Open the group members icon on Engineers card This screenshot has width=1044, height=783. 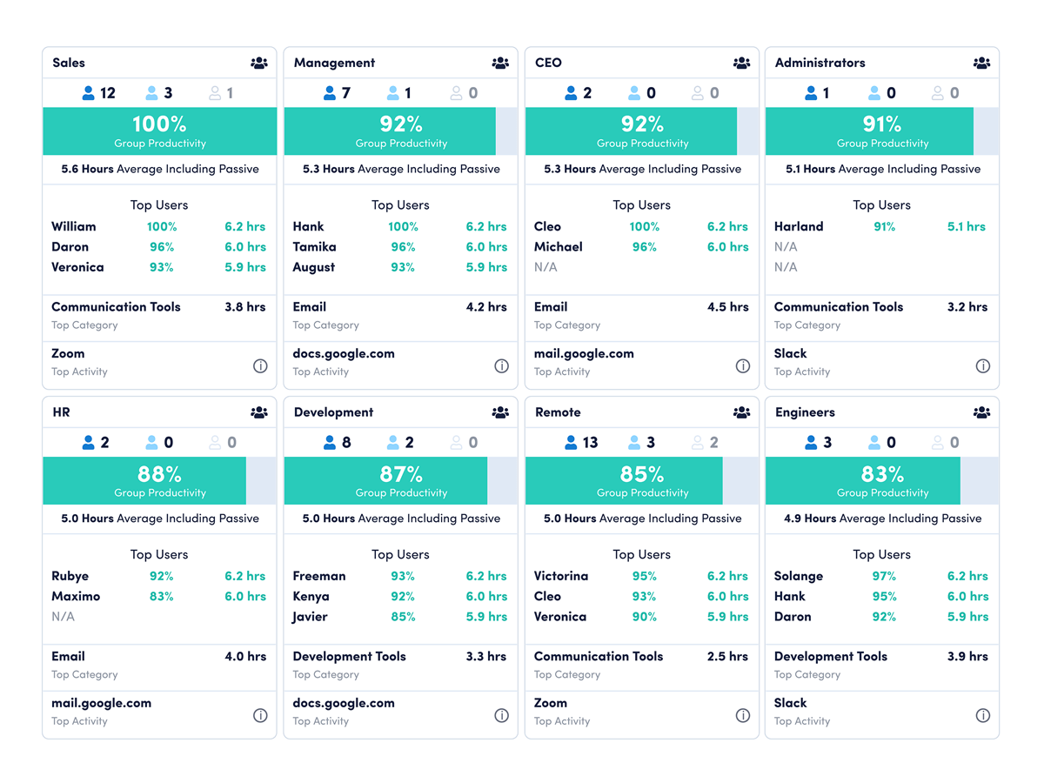[x=982, y=412]
